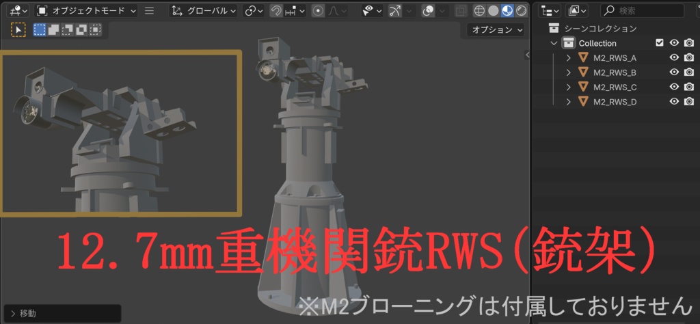Toggle X-ray mode icon
Image resolution: width=700 pixels, height=324 pixels.
click(461, 11)
